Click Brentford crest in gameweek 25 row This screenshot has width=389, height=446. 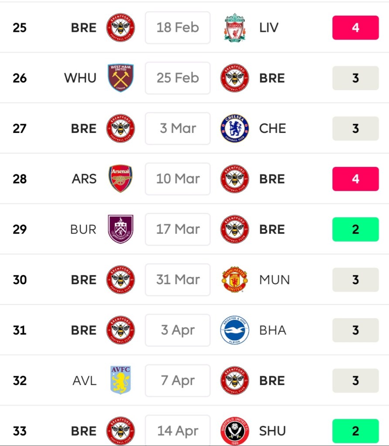coord(120,27)
